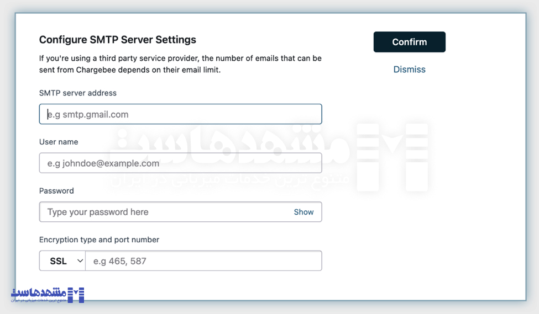Click the "Password" field label

[56, 191]
